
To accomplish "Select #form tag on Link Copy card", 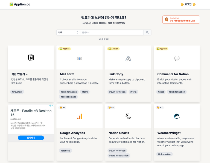I will 133,92.
